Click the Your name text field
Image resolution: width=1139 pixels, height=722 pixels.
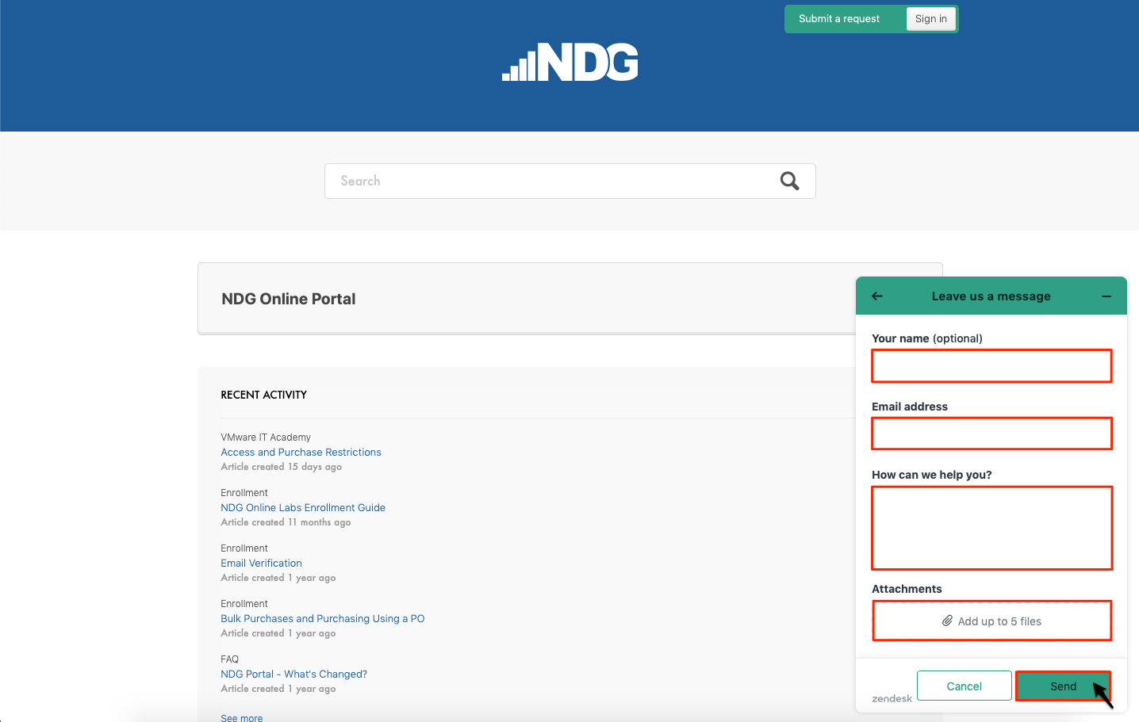[x=991, y=366]
